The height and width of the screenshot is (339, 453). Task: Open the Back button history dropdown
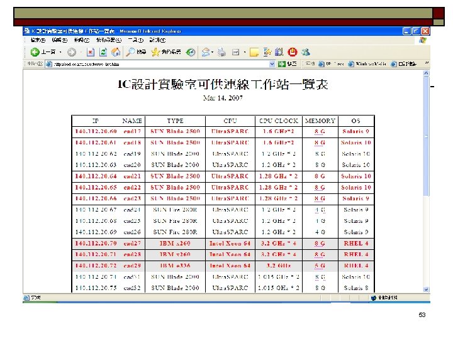pyautogui.click(x=60, y=52)
